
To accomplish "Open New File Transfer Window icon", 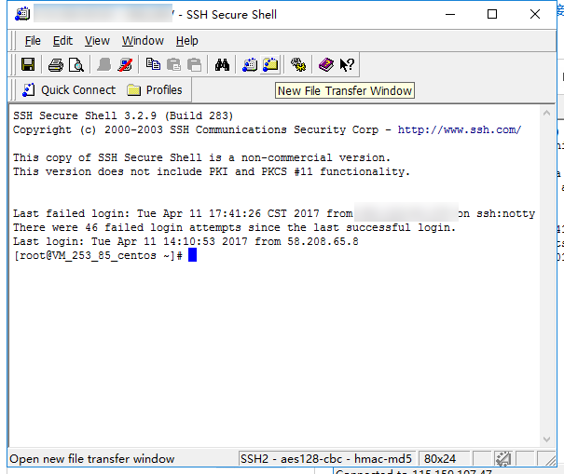I will 270,64.
